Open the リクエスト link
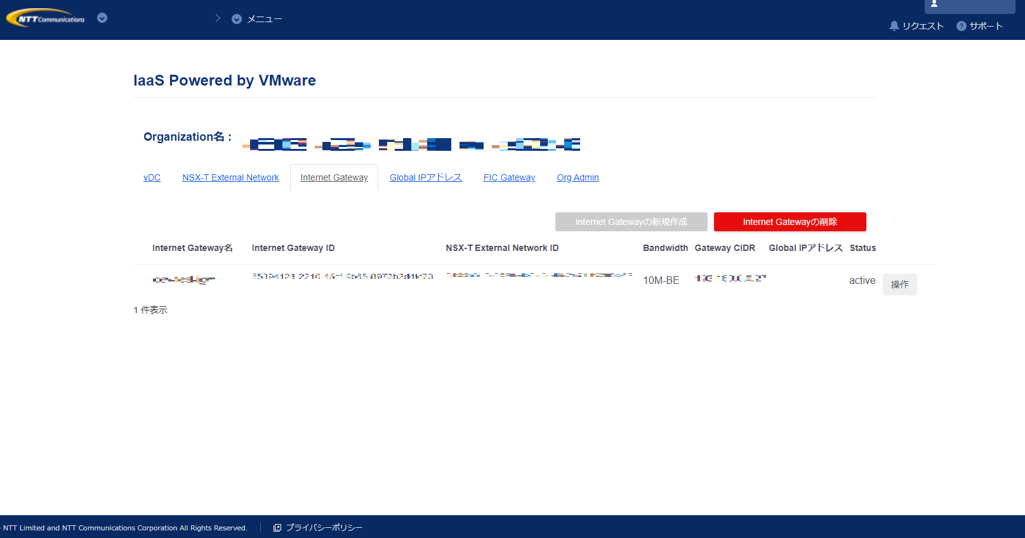The width and height of the screenshot is (1025, 538). [x=923, y=26]
